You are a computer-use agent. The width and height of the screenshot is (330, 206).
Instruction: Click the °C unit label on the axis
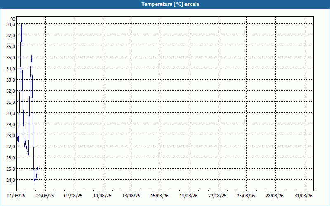[13, 19]
